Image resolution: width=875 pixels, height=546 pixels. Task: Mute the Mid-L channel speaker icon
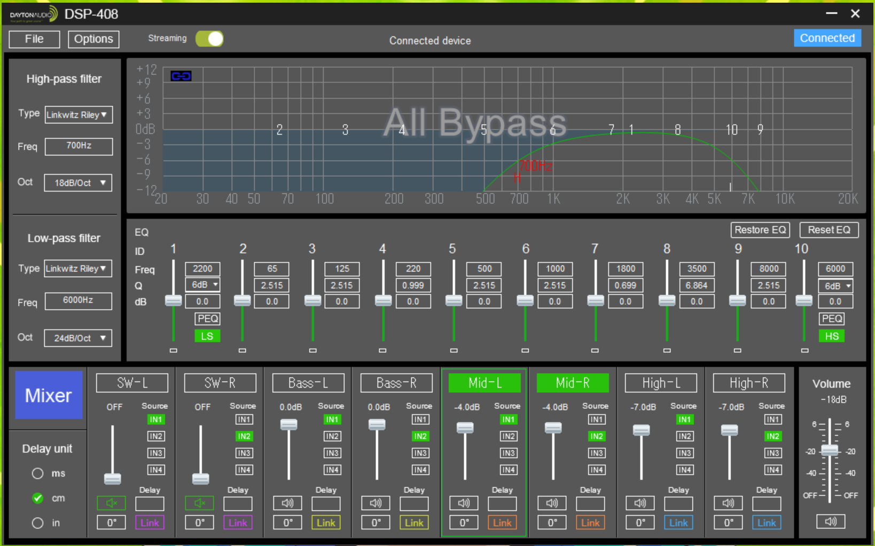tap(464, 503)
